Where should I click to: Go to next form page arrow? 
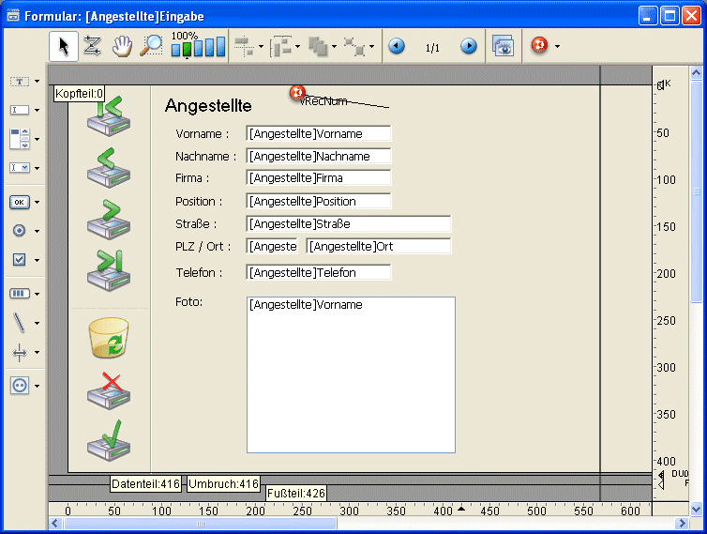[468, 46]
